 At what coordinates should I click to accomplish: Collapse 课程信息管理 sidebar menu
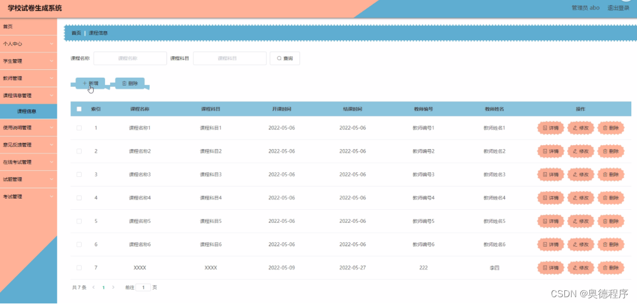[x=28, y=95]
